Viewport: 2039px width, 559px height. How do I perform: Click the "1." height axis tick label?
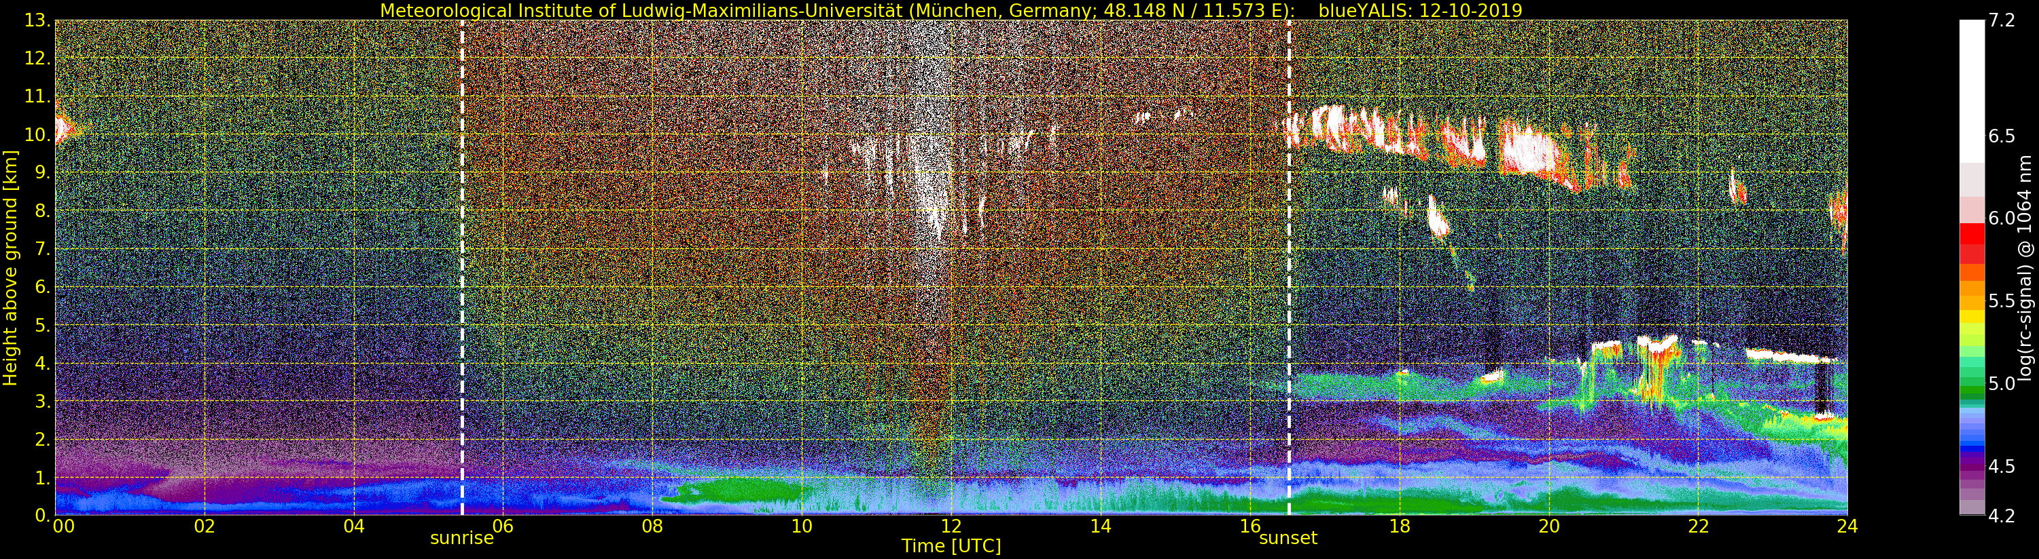(x=43, y=478)
